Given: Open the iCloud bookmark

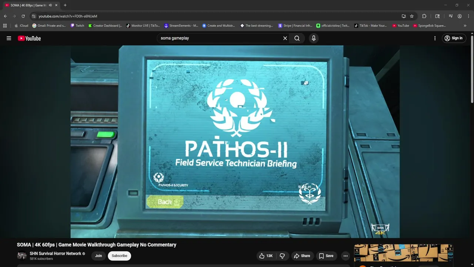Looking at the screenshot, I should tap(21, 26).
